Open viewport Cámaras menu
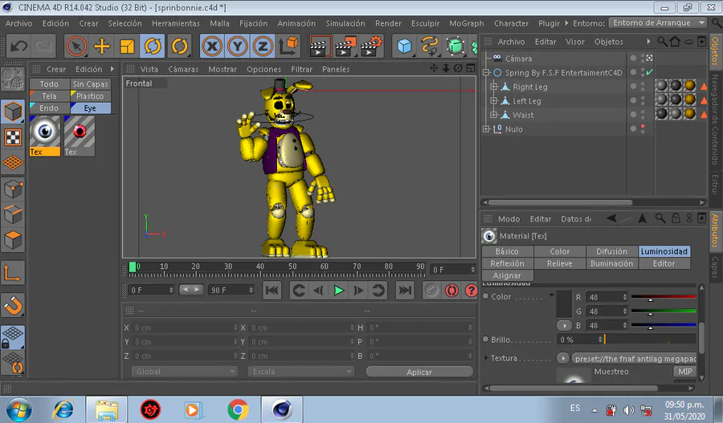The image size is (723, 423). click(x=183, y=69)
